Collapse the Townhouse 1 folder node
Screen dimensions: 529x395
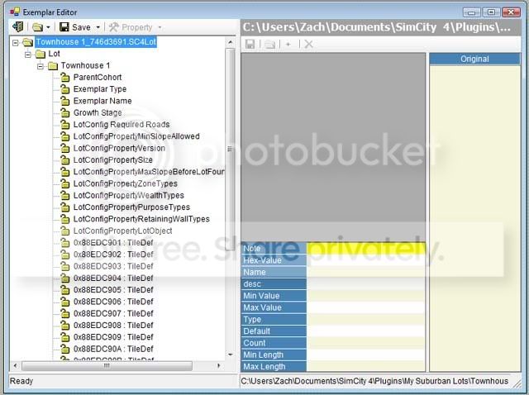[x=41, y=66]
